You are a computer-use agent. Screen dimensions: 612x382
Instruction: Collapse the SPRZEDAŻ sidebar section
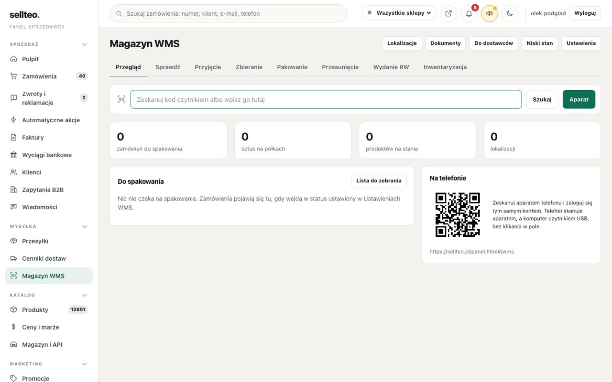point(85,44)
